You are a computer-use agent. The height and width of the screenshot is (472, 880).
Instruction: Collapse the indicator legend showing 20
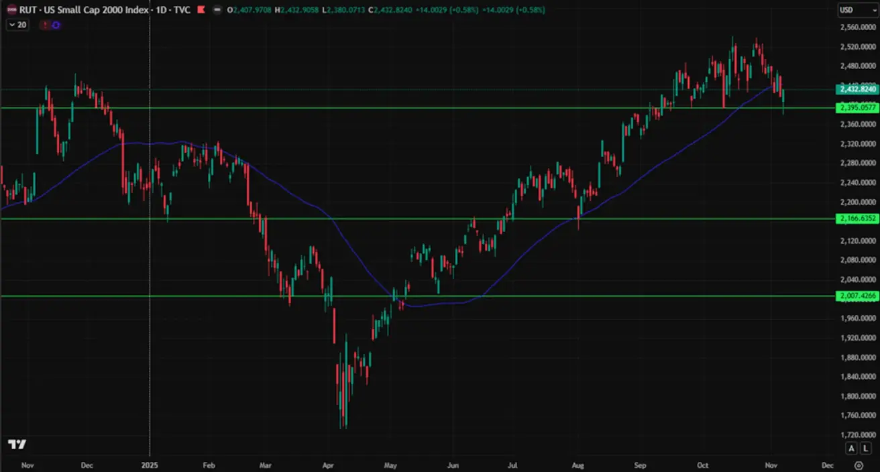click(11, 25)
